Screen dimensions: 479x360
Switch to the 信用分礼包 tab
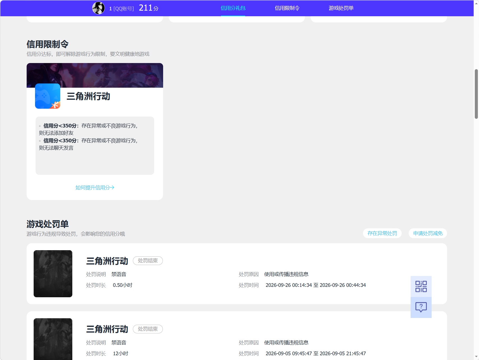pos(233,8)
